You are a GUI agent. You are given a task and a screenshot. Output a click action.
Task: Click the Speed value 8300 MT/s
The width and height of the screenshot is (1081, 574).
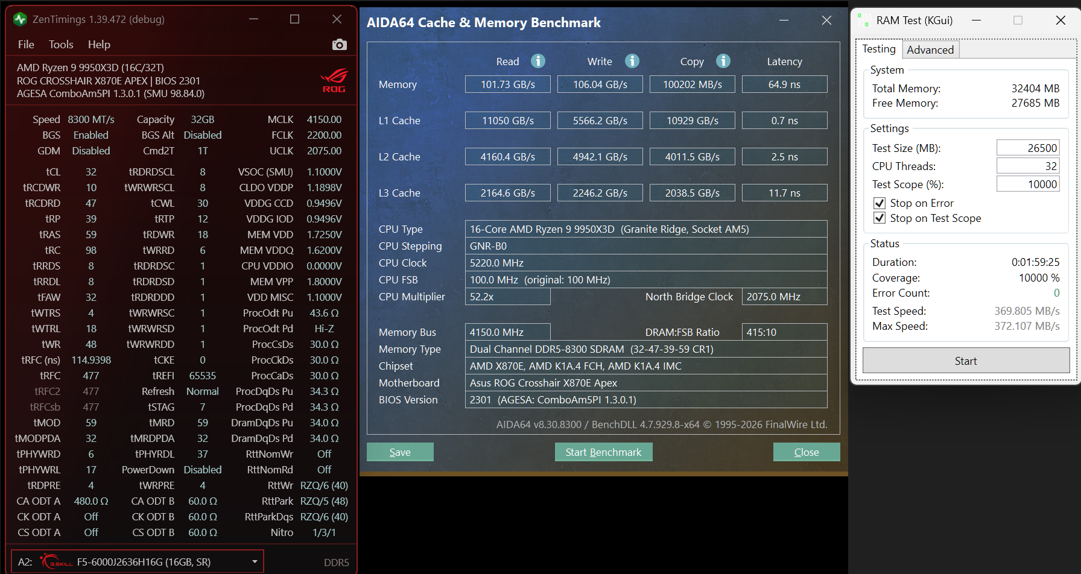pyautogui.click(x=91, y=119)
